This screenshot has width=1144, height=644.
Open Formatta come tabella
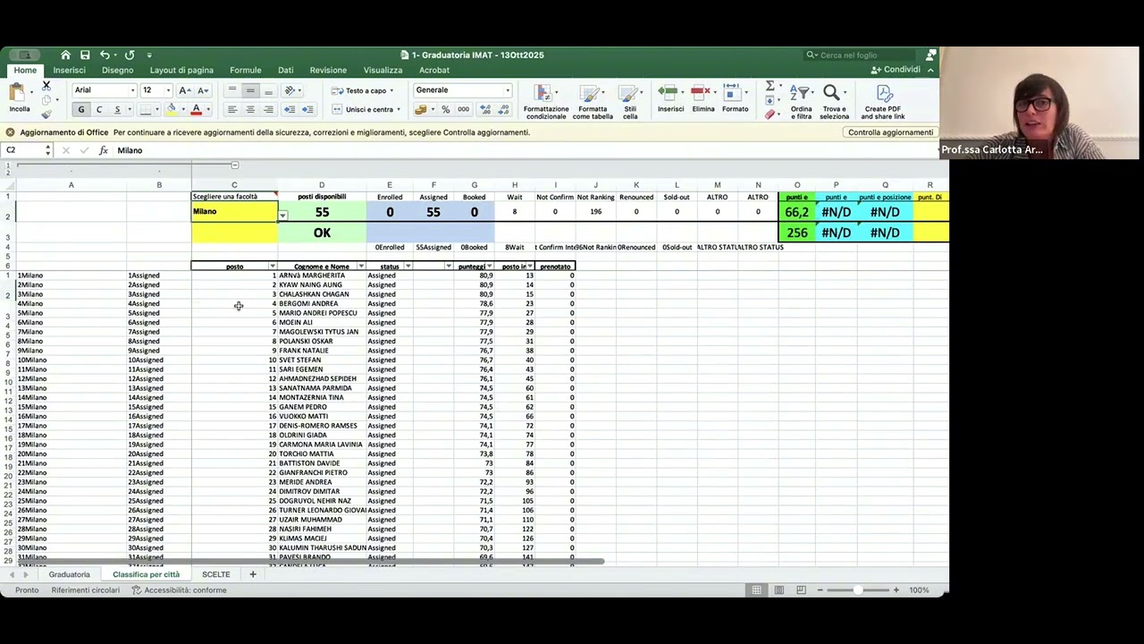(593, 102)
